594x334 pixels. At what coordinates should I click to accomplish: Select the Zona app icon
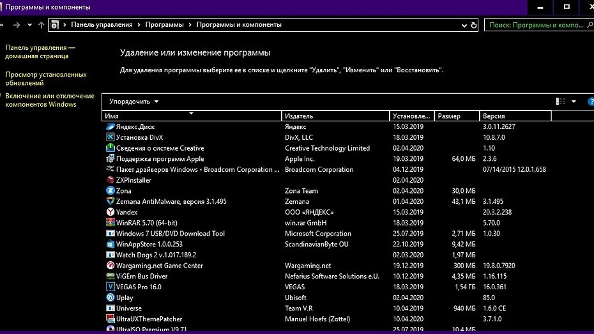click(110, 191)
